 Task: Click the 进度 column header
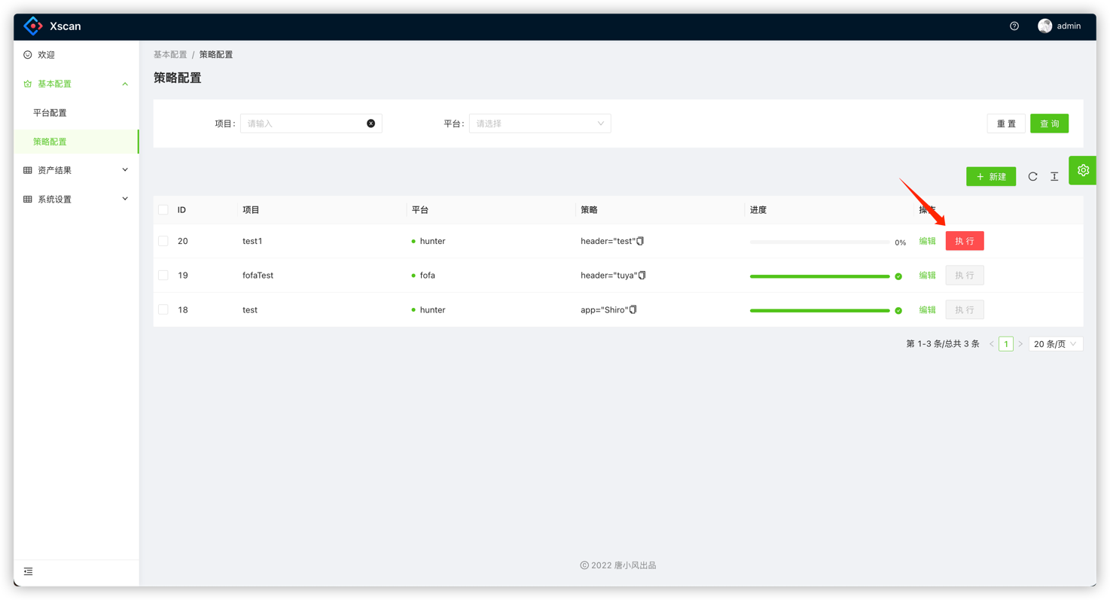tap(758, 210)
